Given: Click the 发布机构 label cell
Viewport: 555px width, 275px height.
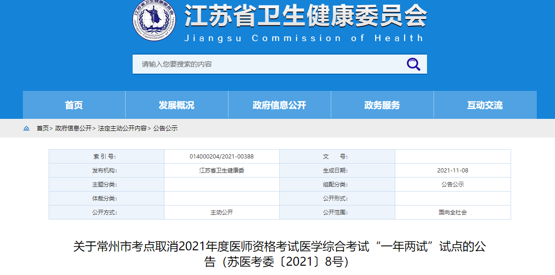Looking at the screenshot, I should 107,171.
